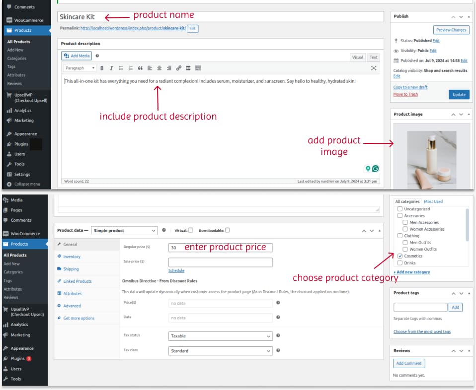Collapse the Publish panel toggle arrow
The height and width of the screenshot is (390, 476).
pos(469,17)
